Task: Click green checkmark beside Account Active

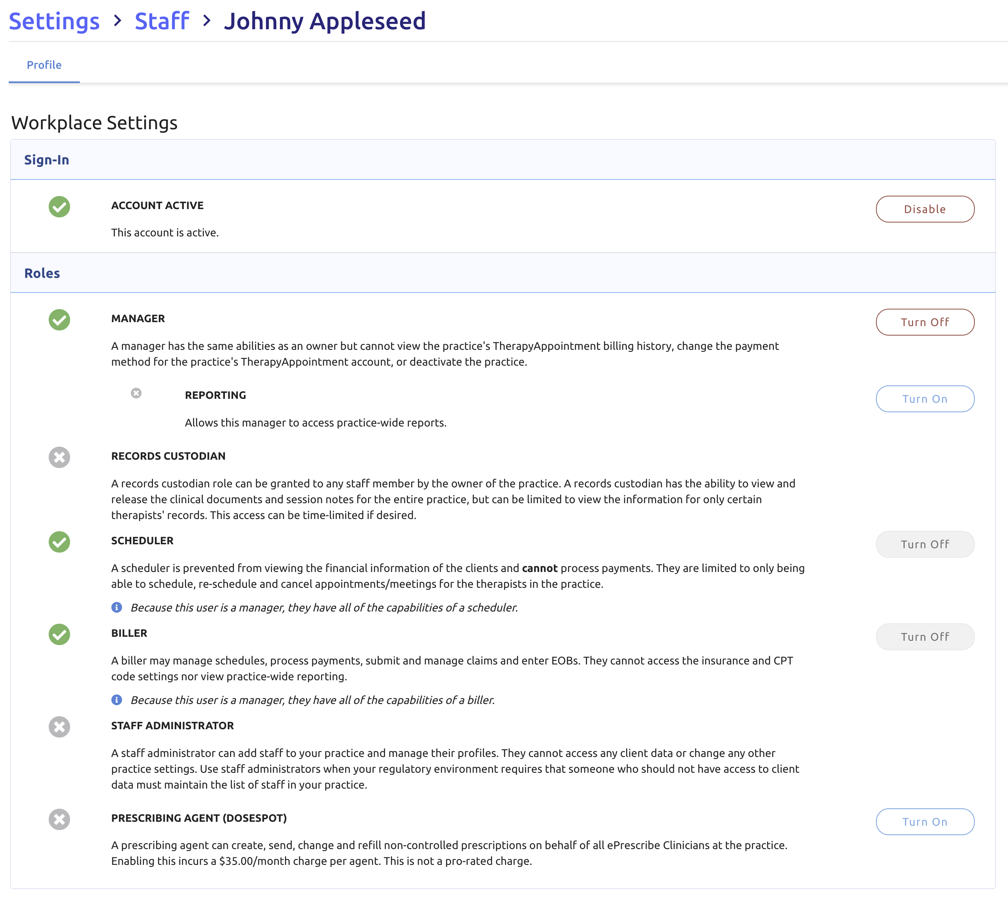Action: (x=59, y=207)
